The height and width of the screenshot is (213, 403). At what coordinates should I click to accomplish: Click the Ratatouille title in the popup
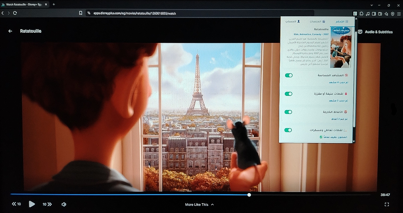coord(321,29)
